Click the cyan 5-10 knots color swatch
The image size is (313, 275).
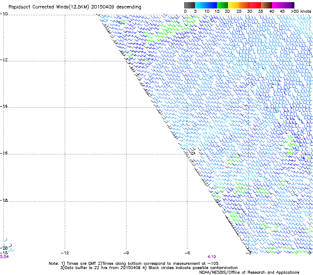coord(200,5)
